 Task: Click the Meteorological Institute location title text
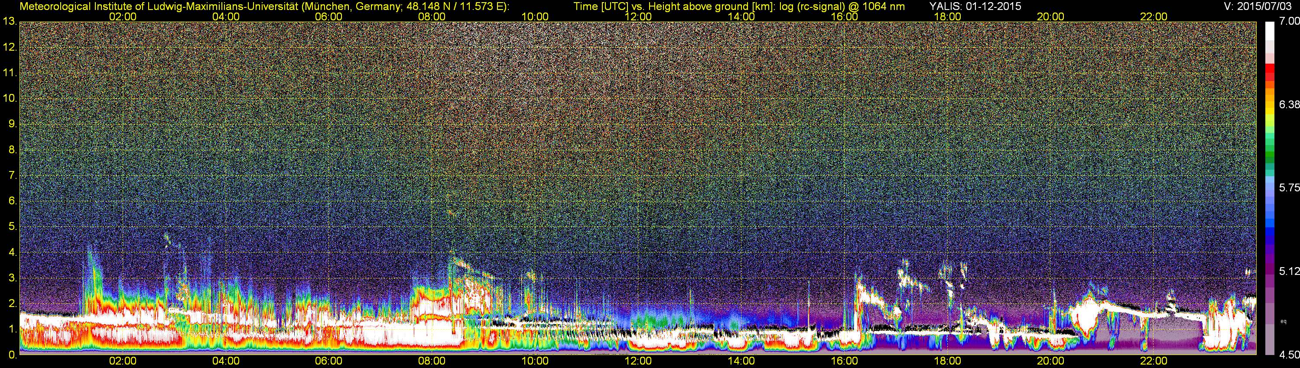[x=264, y=6]
